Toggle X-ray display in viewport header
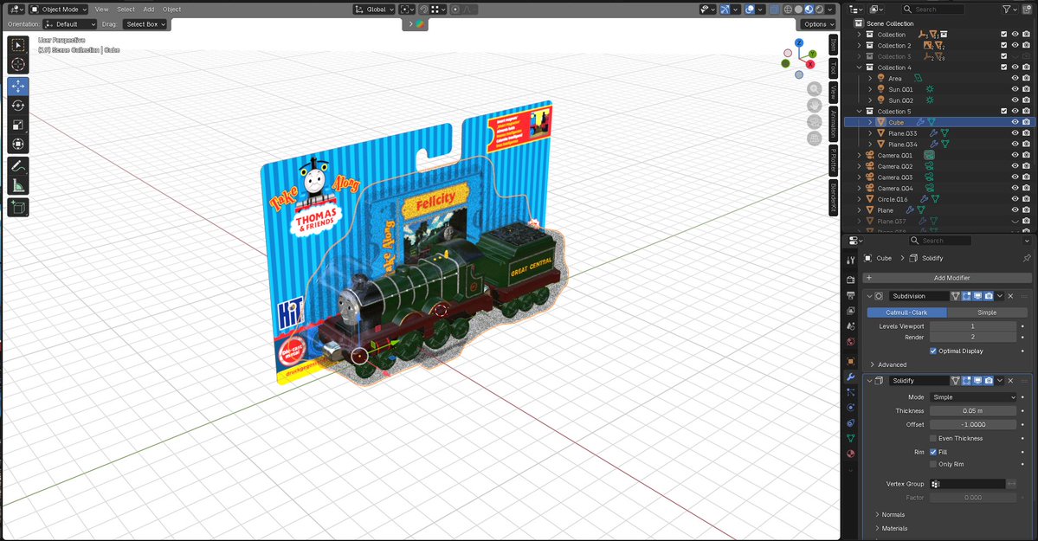 (774, 10)
